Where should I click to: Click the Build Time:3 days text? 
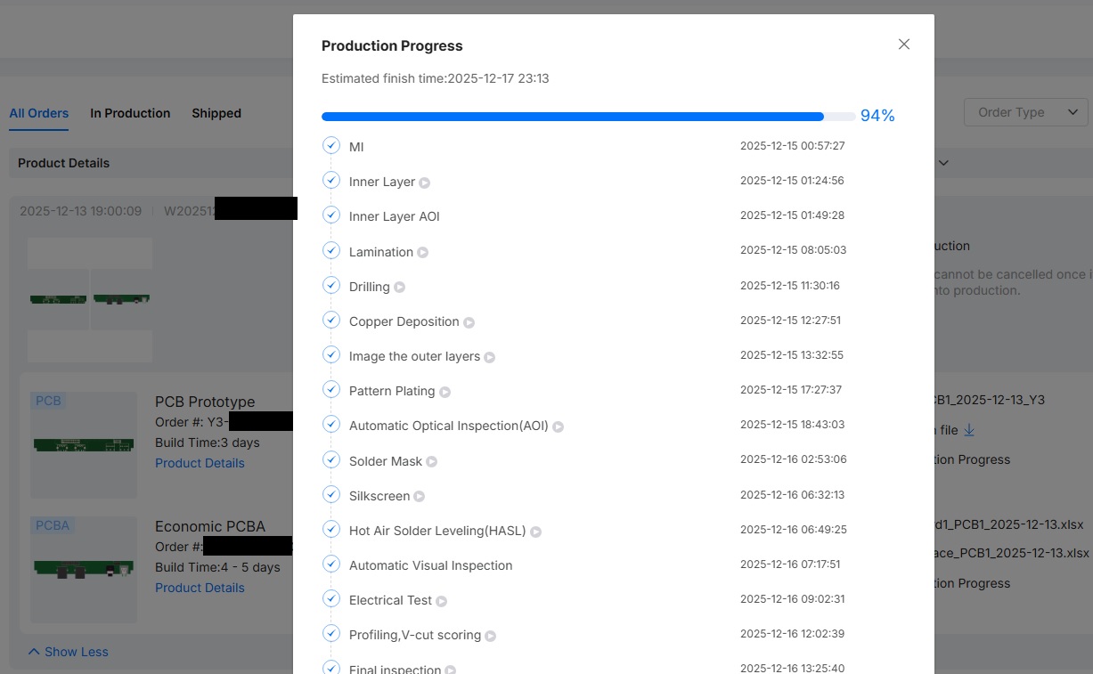pyautogui.click(x=208, y=443)
